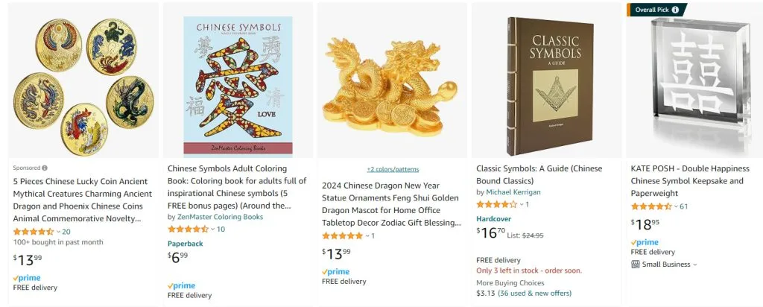Screen dimensions: 763x307
Task: Expand rating breakdown arrow for Lucky Coin
Action: pos(58,232)
